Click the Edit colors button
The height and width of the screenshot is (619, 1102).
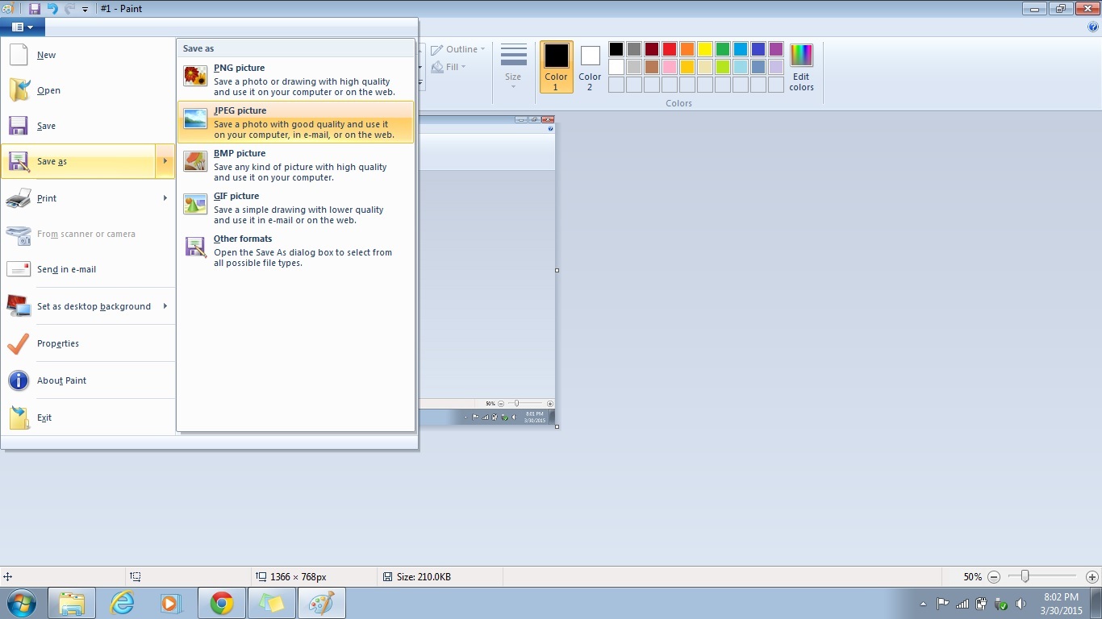click(801, 67)
